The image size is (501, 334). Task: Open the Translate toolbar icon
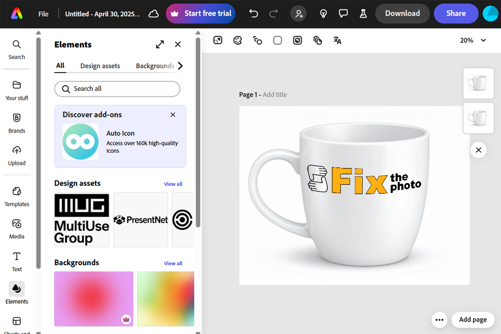[x=338, y=40]
